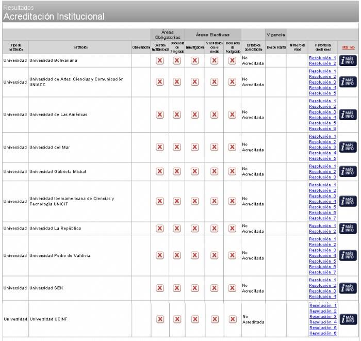361x341 pixels.
Task: Open Más Info for Universidad UCINF
Action: point(348,319)
